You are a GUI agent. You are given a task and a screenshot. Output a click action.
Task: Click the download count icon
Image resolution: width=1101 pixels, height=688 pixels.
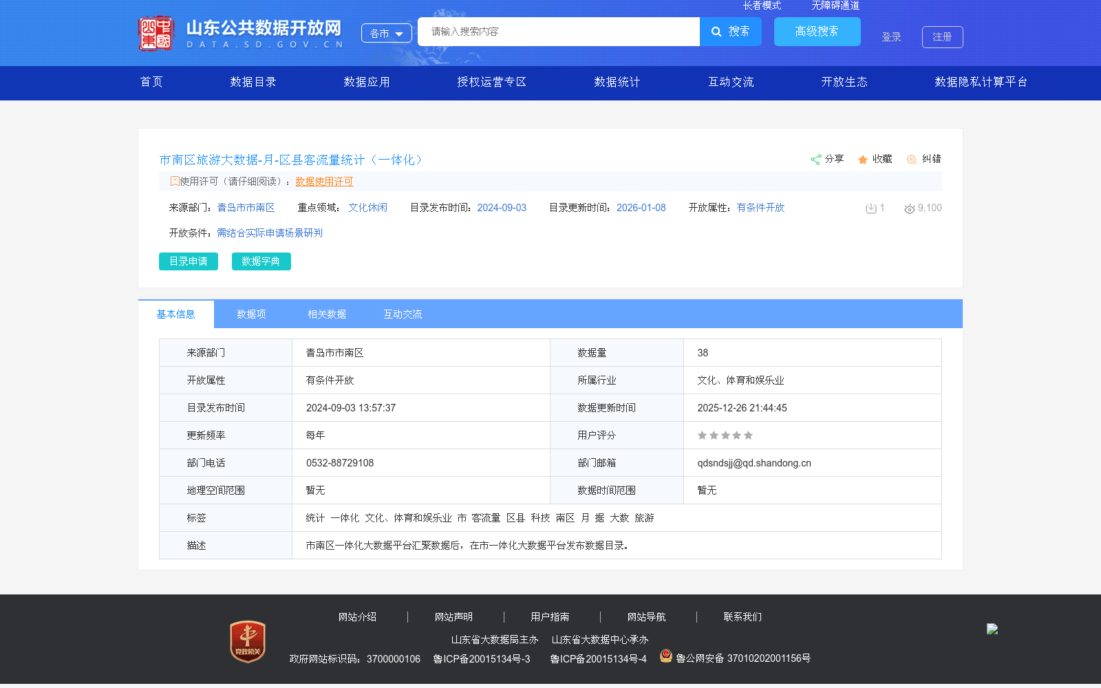(871, 208)
